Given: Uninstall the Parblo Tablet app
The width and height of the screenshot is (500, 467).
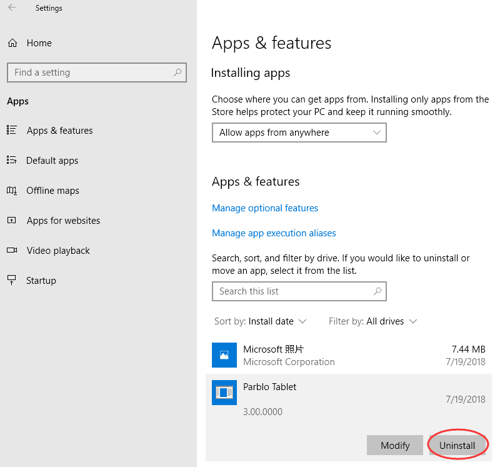Looking at the screenshot, I should [457, 445].
